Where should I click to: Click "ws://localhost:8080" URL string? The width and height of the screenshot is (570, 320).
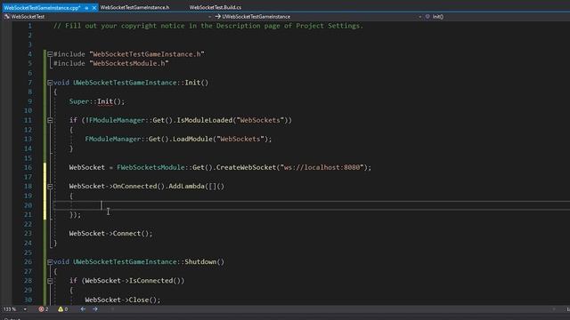322,167
